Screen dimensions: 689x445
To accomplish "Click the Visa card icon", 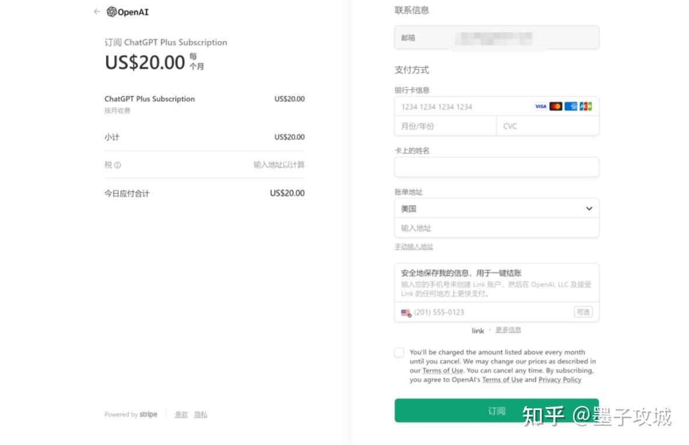I will click(x=540, y=107).
